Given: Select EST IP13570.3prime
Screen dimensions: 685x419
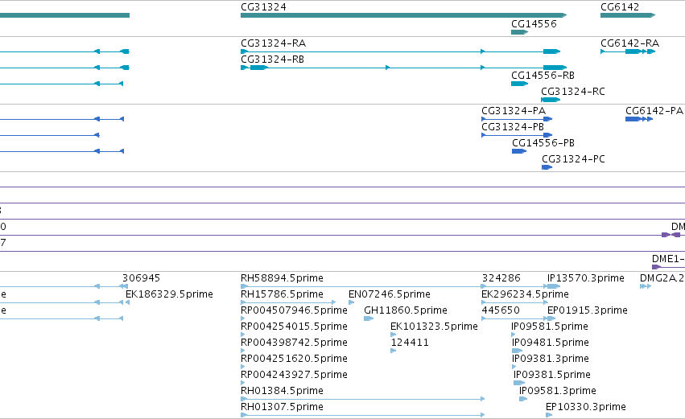Looking at the screenshot, I should click(586, 278).
